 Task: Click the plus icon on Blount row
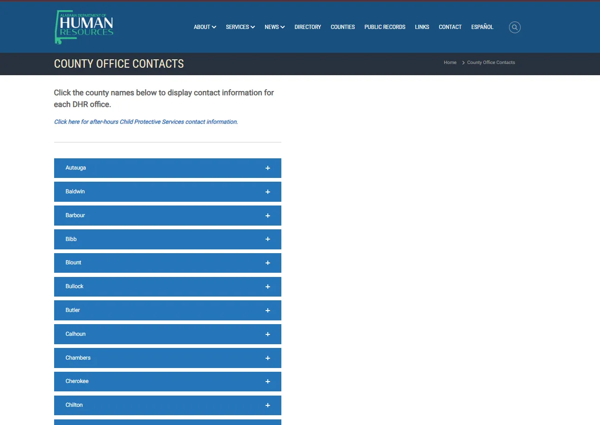point(268,263)
